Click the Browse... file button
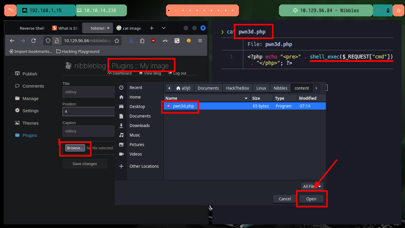 (x=75, y=148)
